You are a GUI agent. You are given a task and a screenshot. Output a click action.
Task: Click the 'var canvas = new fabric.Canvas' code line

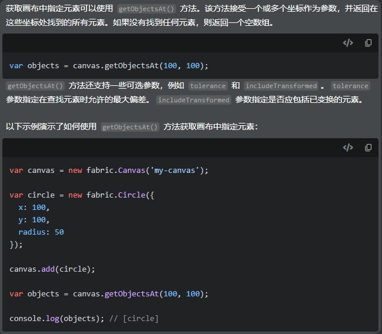[109, 171]
